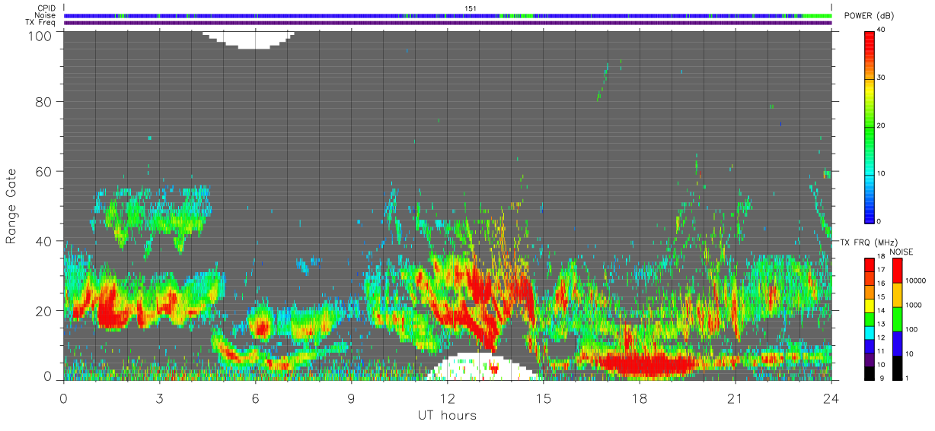Click the white no-data dome at bottom near 13 UT

(x=483, y=368)
